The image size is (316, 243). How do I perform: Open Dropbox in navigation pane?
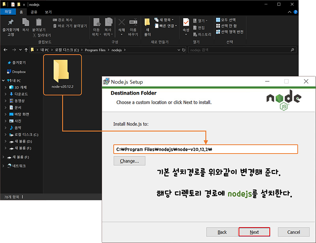(x=16, y=72)
